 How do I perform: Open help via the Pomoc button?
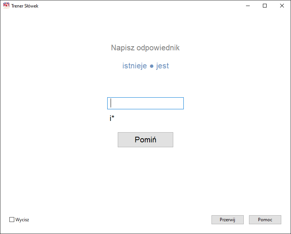tap(265, 220)
